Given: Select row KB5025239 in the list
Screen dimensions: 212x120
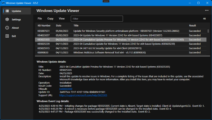Looking at the screenshot, I should pos(121,44).
